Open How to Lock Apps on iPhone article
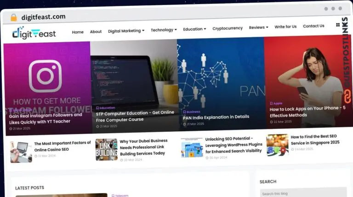353x197 pixels. [x=307, y=112]
